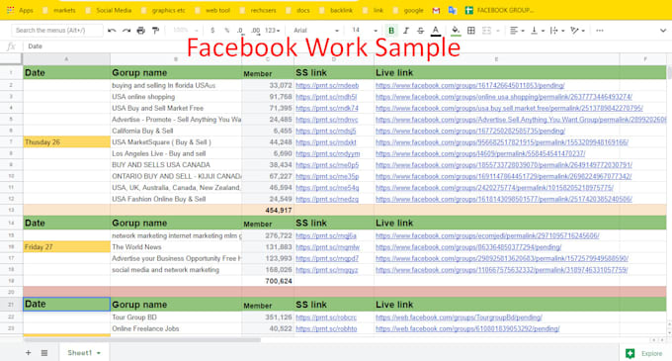Increase decimal places

(x=255, y=31)
